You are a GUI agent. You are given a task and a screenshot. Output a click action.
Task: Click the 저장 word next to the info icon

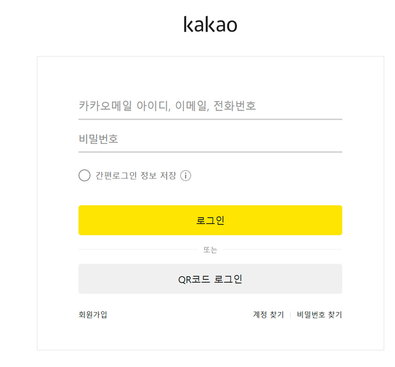point(168,175)
